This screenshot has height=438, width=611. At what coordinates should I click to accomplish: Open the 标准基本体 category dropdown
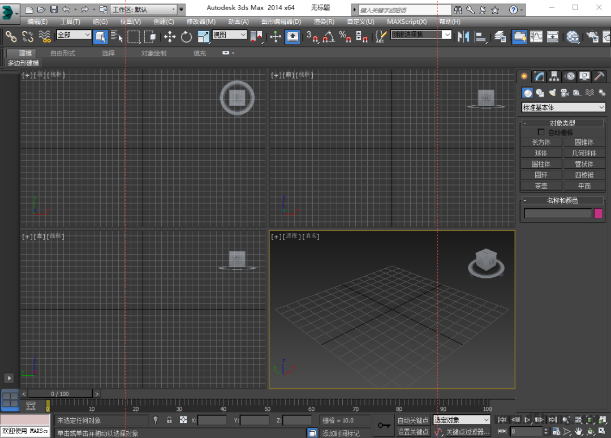[563, 107]
